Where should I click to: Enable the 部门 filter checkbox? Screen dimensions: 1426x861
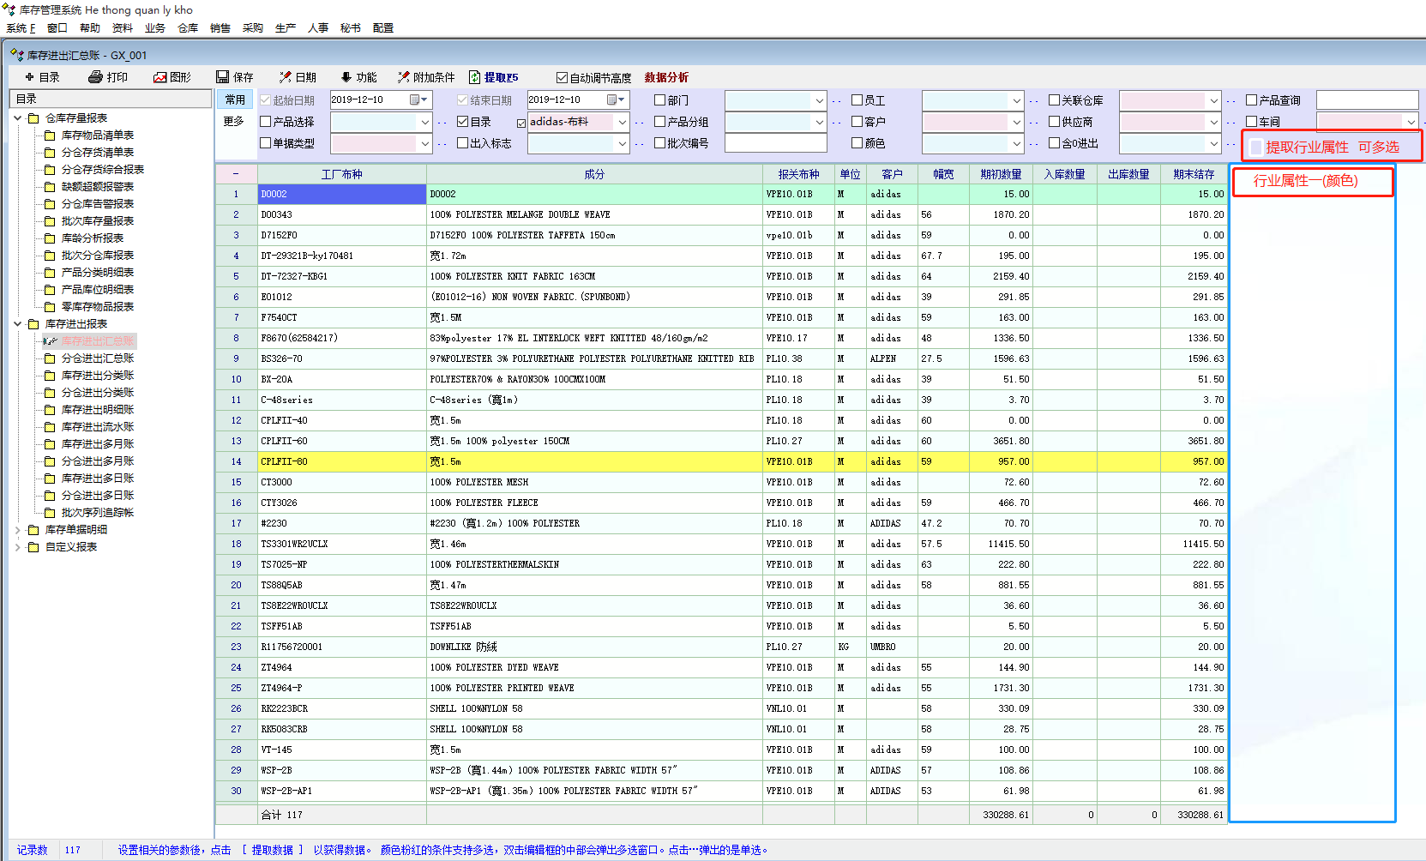660,100
